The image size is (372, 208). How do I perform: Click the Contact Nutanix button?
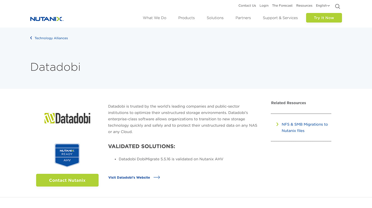[67, 180]
